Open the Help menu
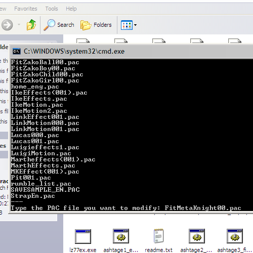The height and width of the screenshot is (253, 253). [x=71, y=9]
